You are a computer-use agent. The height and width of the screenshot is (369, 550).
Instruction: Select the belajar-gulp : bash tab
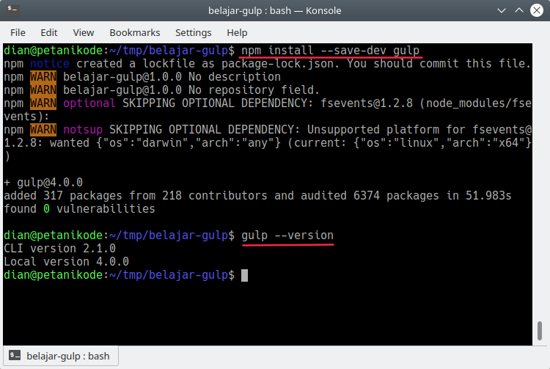coord(61,356)
